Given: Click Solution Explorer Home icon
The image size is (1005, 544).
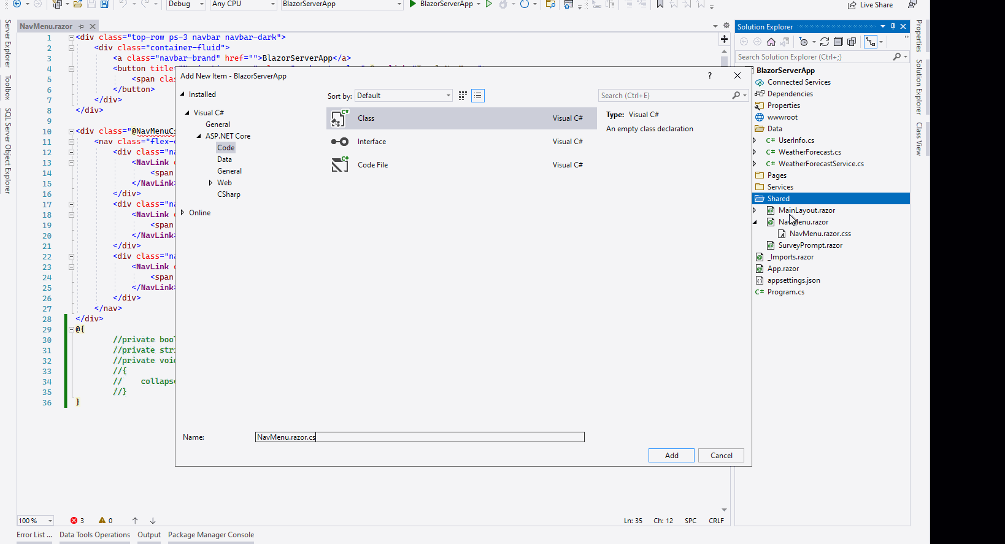Looking at the screenshot, I should (771, 42).
